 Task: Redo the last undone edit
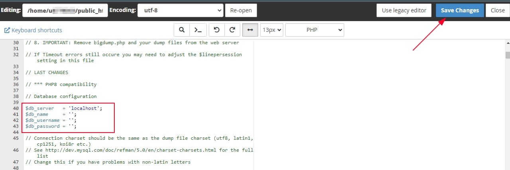[x=233, y=30]
